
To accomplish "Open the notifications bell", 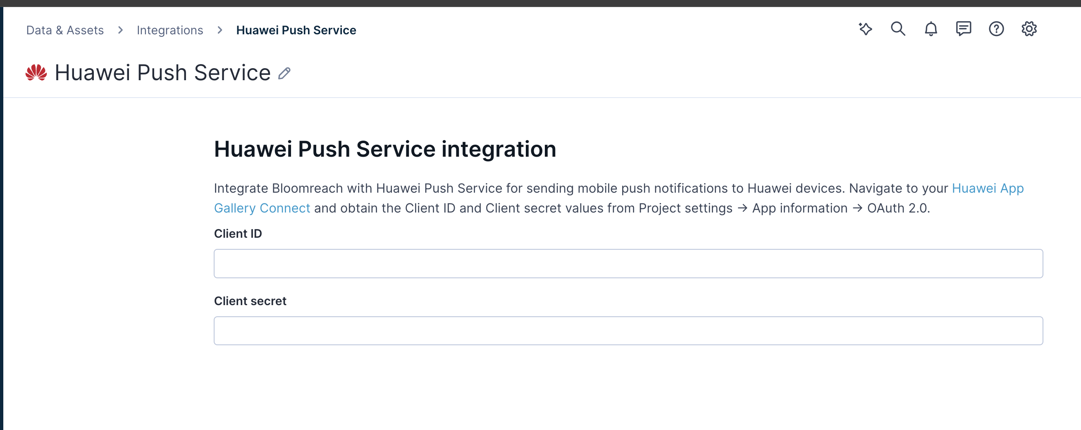I will coord(931,29).
